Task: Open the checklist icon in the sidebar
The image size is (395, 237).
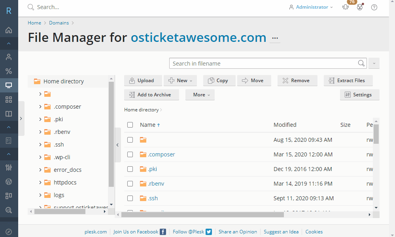Action: pos(9,141)
